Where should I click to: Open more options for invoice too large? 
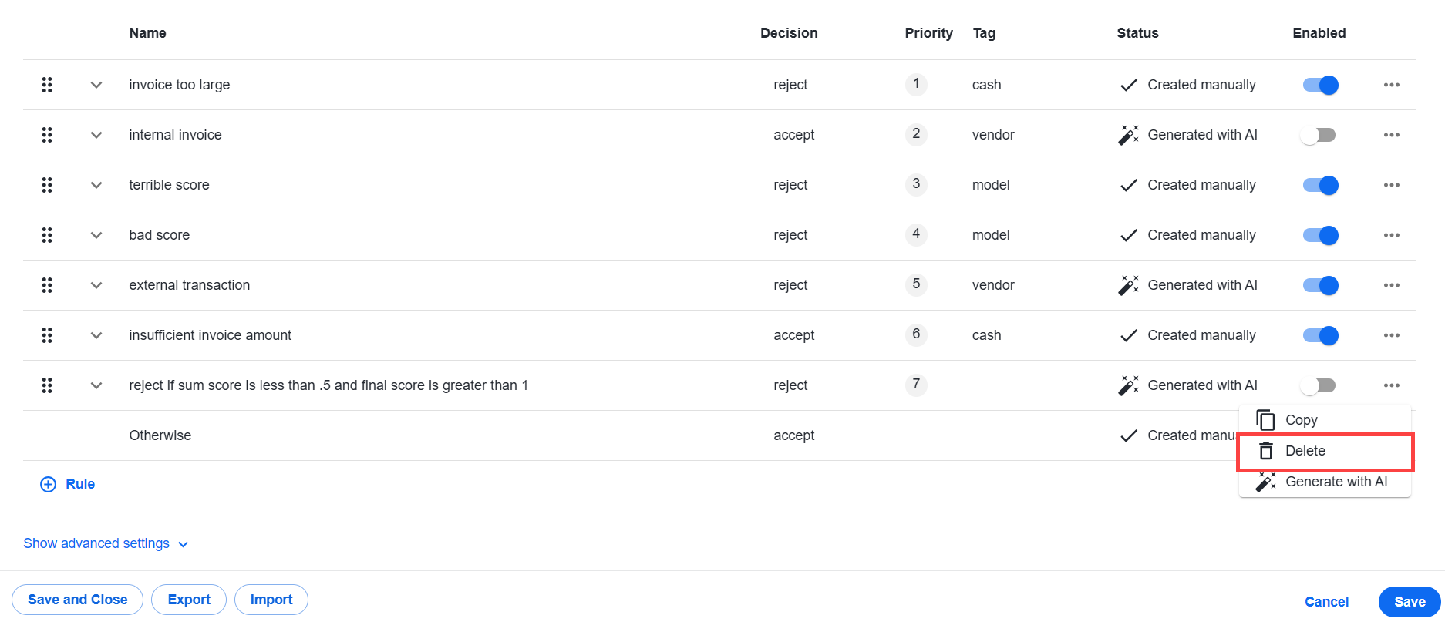point(1391,85)
